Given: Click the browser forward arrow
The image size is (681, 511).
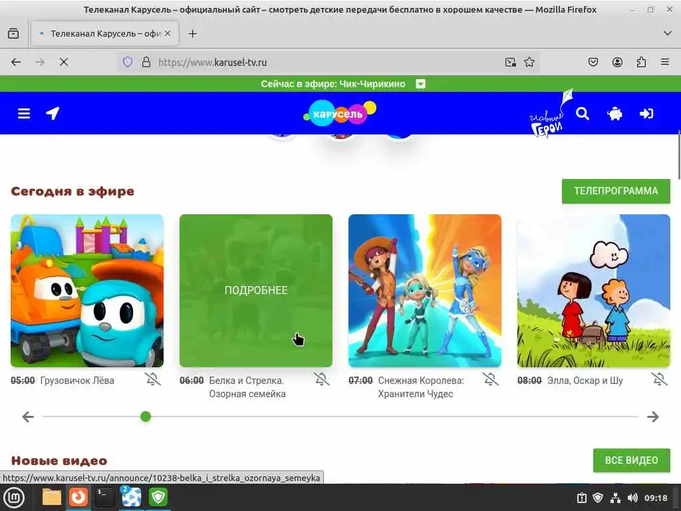Looking at the screenshot, I should click(x=40, y=62).
